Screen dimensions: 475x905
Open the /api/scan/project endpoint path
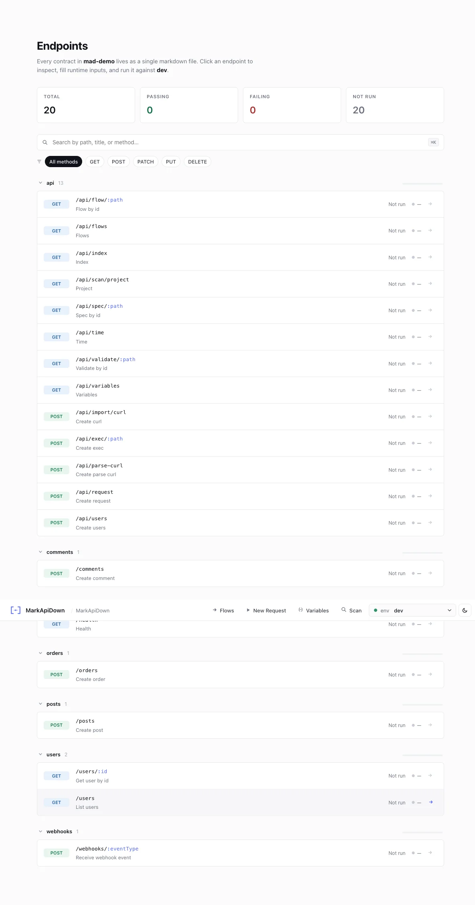[x=102, y=280]
